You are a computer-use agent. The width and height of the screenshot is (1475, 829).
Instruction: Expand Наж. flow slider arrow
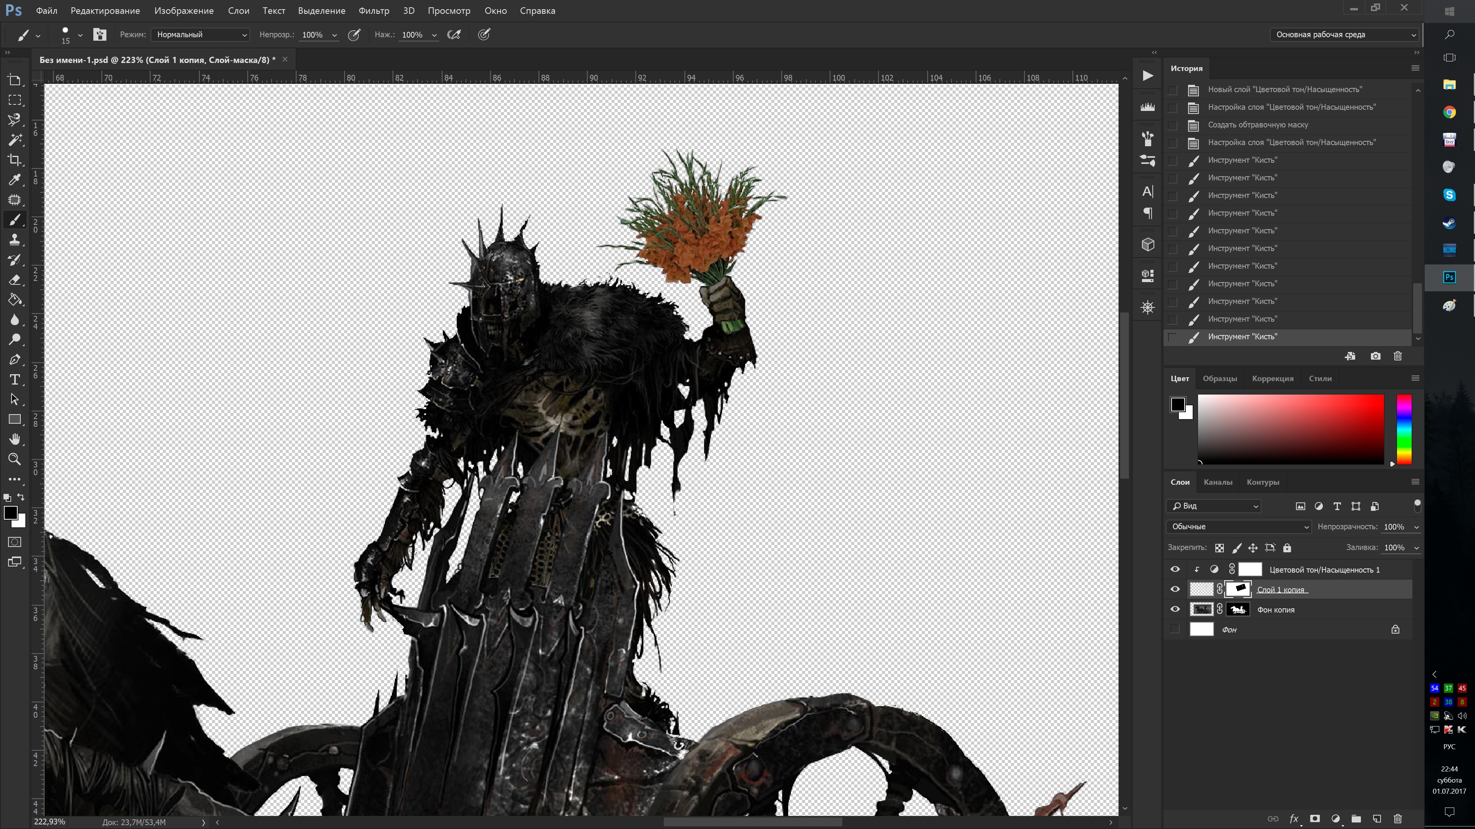(434, 35)
